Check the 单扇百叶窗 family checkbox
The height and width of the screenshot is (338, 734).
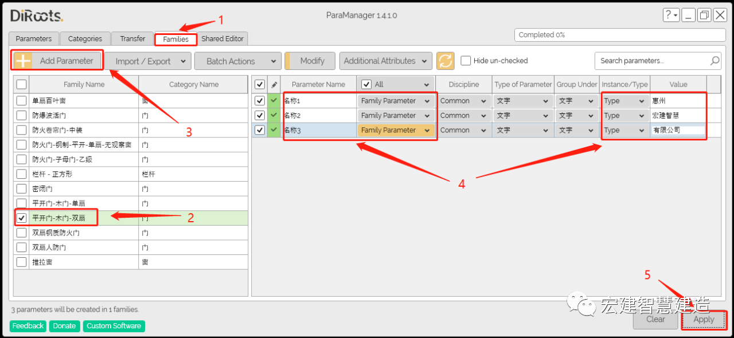[x=22, y=101]
